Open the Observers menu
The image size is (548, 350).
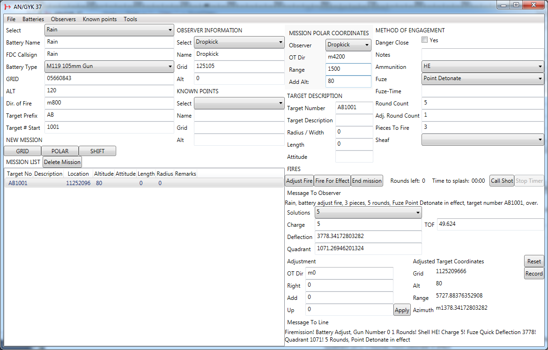[x=63, y=19]
